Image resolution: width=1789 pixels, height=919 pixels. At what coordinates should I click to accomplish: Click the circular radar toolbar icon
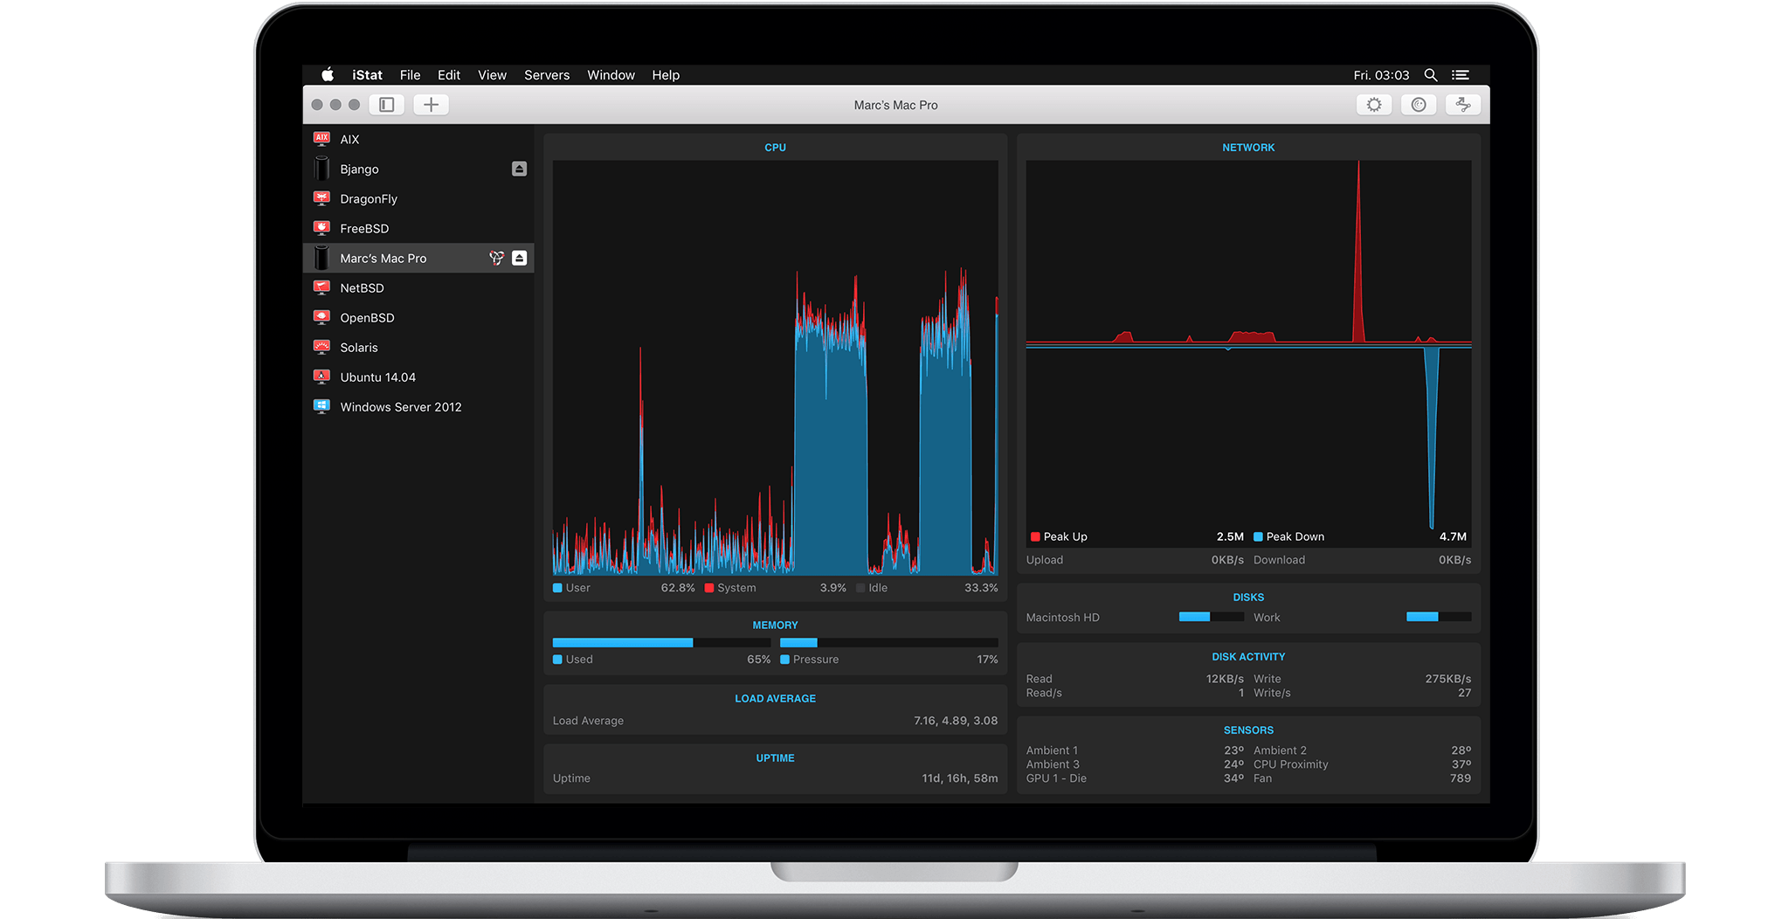point(1419,105)
